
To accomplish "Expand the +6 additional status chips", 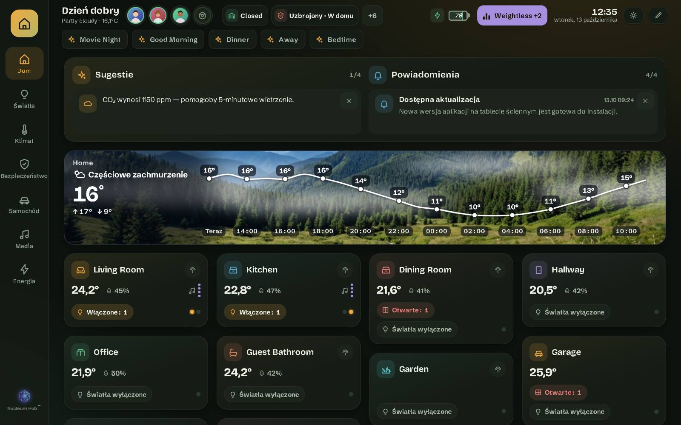I will pos(372,16).
